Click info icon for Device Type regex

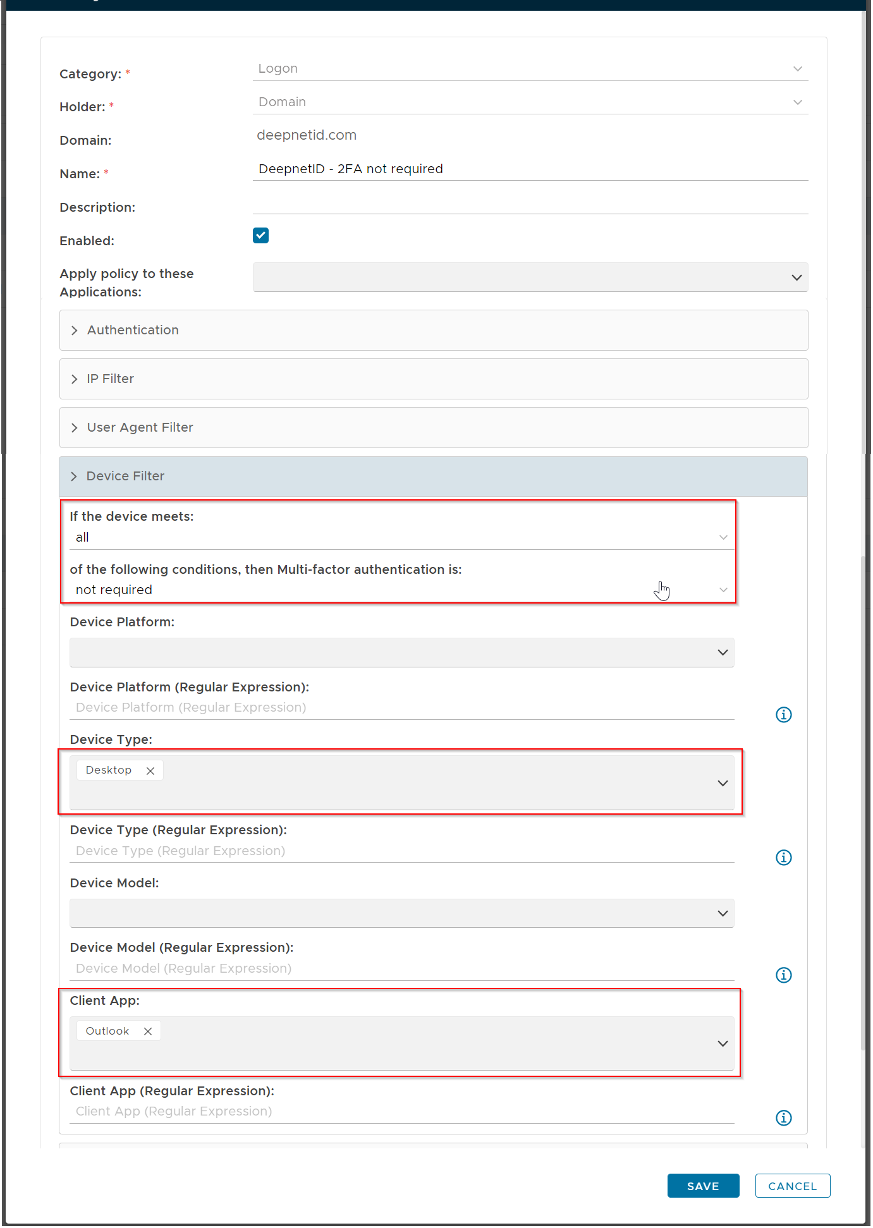(x=783, y=858)
